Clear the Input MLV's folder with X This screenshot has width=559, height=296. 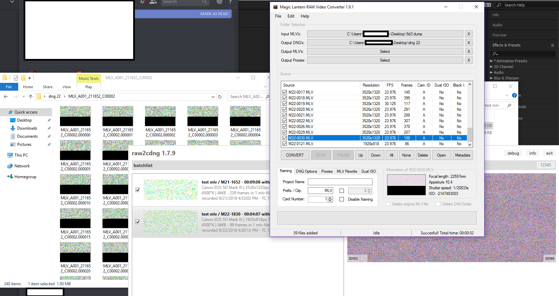pos(469,34)
